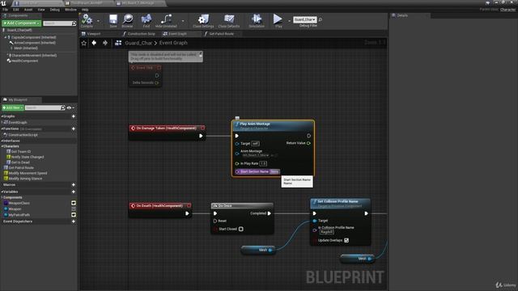Screen dimensions: 518x291
Task: Open the Play options dropdown arrow
Action: pos(289,21)
